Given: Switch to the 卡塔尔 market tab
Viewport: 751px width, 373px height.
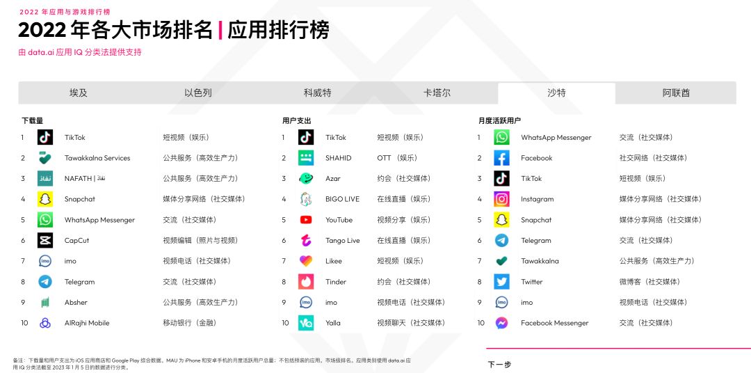Looking at the screenshot, I should pyautogui.click(x=437, y=93).
